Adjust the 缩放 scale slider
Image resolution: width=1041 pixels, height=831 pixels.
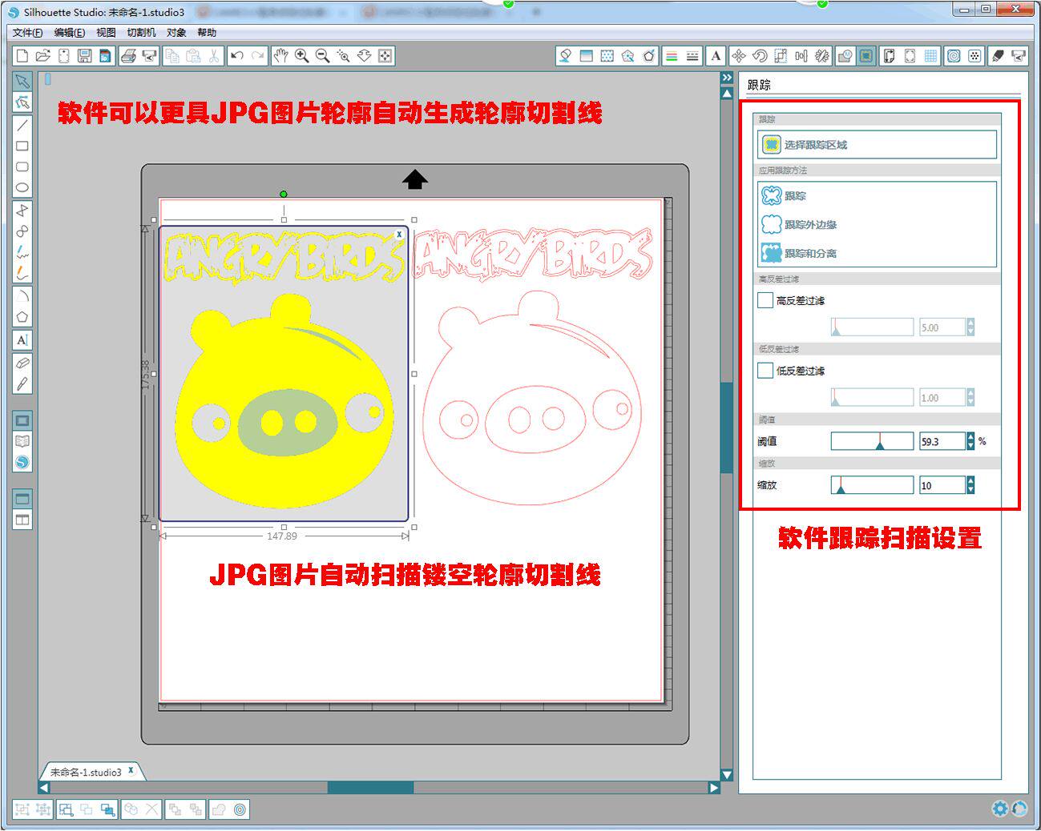pyautogui.click(x=872, y=485)
